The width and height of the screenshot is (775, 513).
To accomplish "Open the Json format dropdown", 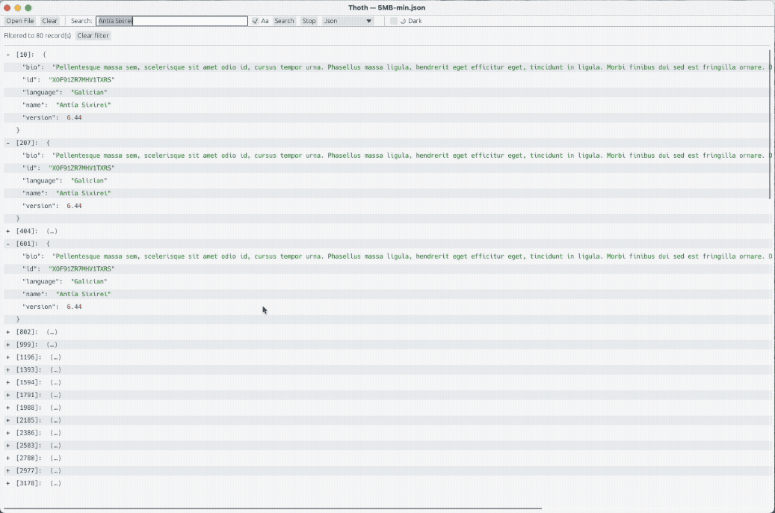I will coord(348,21).
